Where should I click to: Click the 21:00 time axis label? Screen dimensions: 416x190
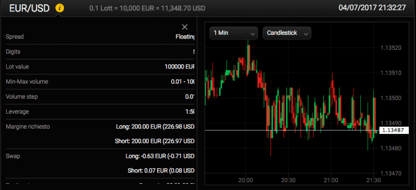click(331, 180)
